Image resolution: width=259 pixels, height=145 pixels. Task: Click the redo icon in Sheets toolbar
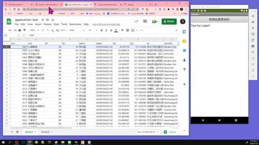[x=15, y=30]
